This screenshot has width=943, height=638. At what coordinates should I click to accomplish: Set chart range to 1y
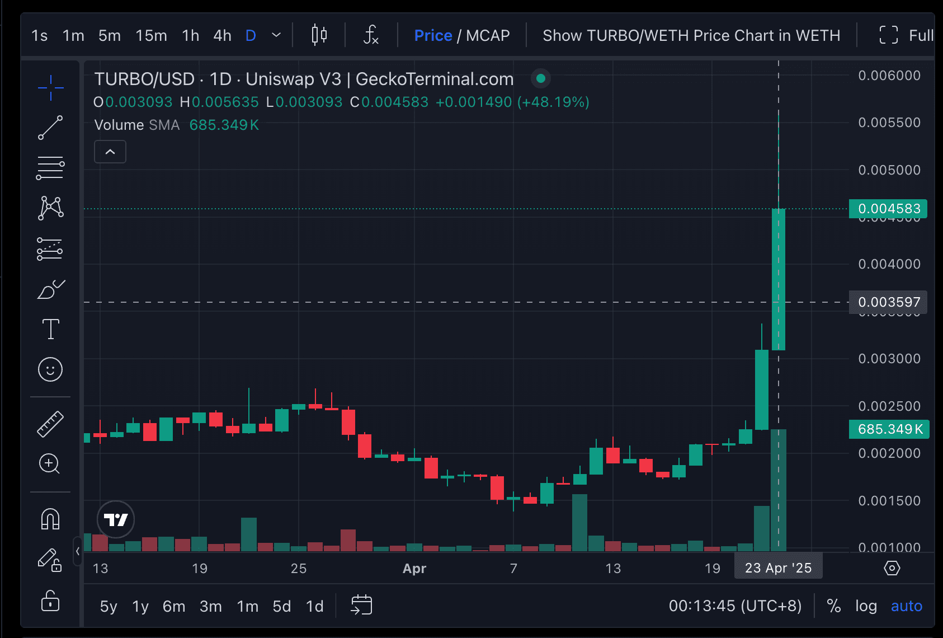point(140,606)
